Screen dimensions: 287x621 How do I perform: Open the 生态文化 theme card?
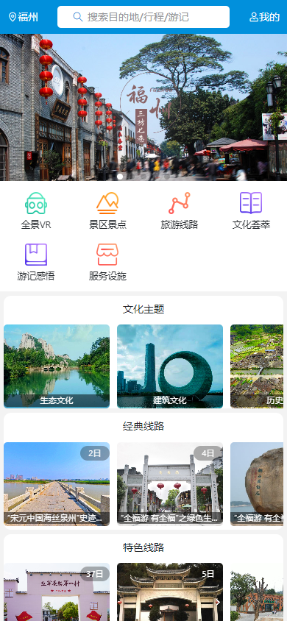click(57, 366)
